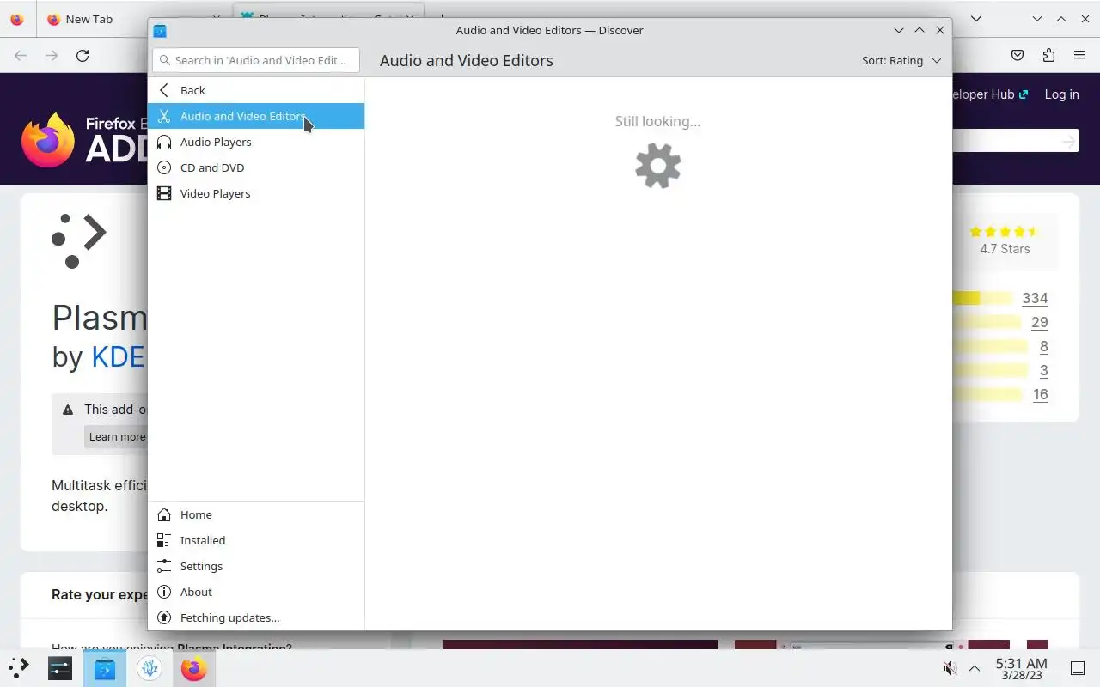Select Audio and Video Editors category
1100x687 pixels.
point(256,116)
